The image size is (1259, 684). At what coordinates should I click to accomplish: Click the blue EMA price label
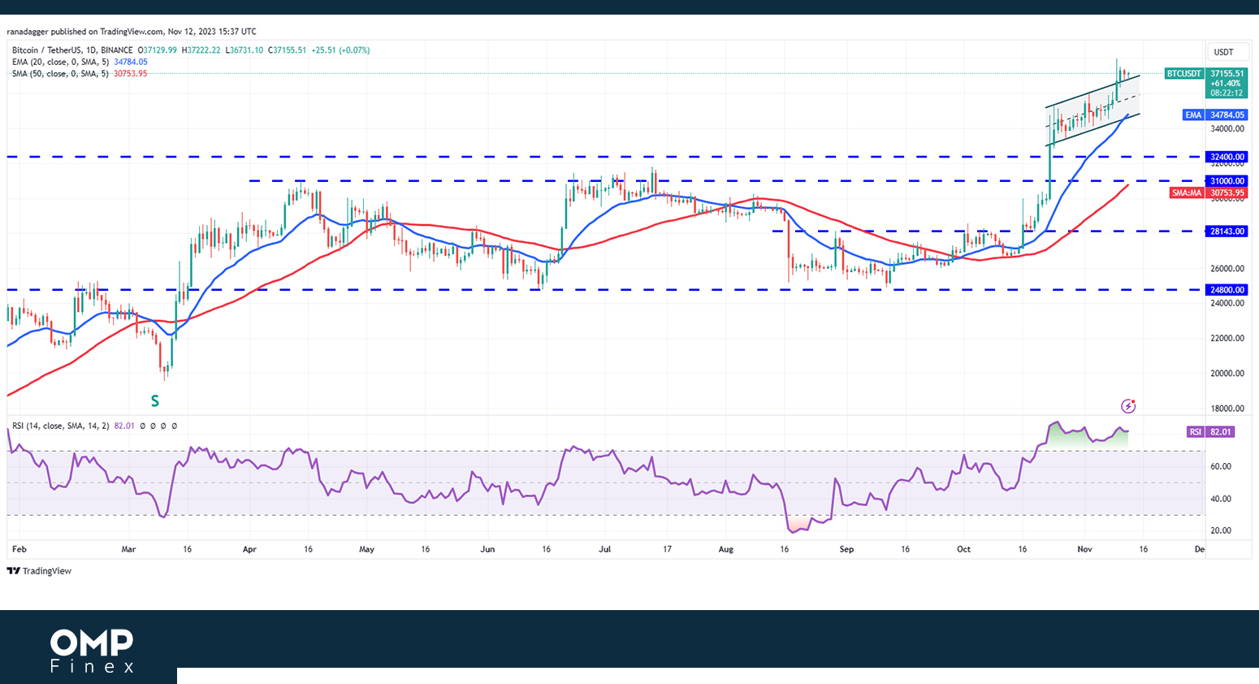click(1214, 115)
